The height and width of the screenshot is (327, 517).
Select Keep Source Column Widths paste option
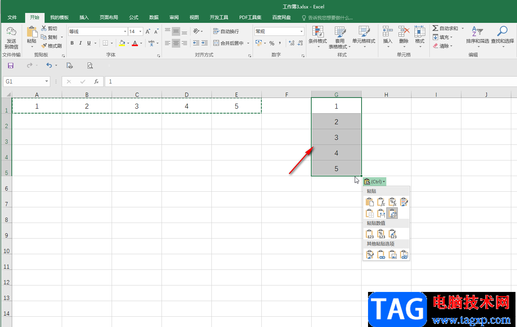(x=381, y=213)
